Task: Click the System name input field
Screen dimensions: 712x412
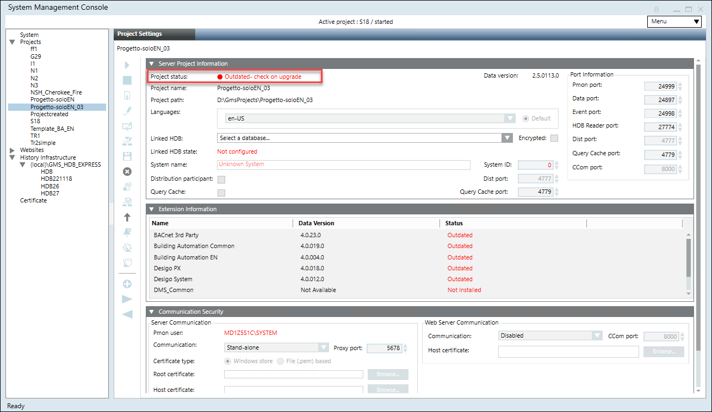Action: point(343,164)
